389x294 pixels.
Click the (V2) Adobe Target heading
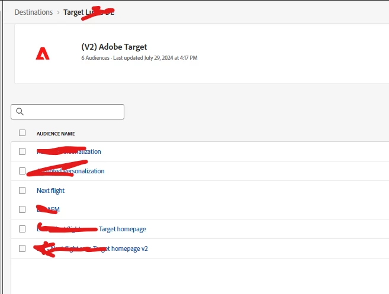[114, 47]
